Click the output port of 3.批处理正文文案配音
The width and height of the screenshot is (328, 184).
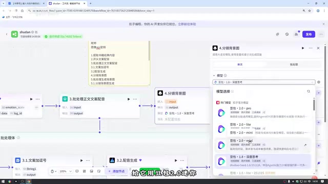point(140,106)
